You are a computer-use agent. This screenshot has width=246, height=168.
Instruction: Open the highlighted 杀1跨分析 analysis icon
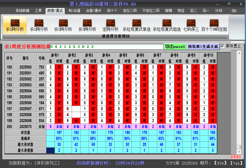point(15,25)
